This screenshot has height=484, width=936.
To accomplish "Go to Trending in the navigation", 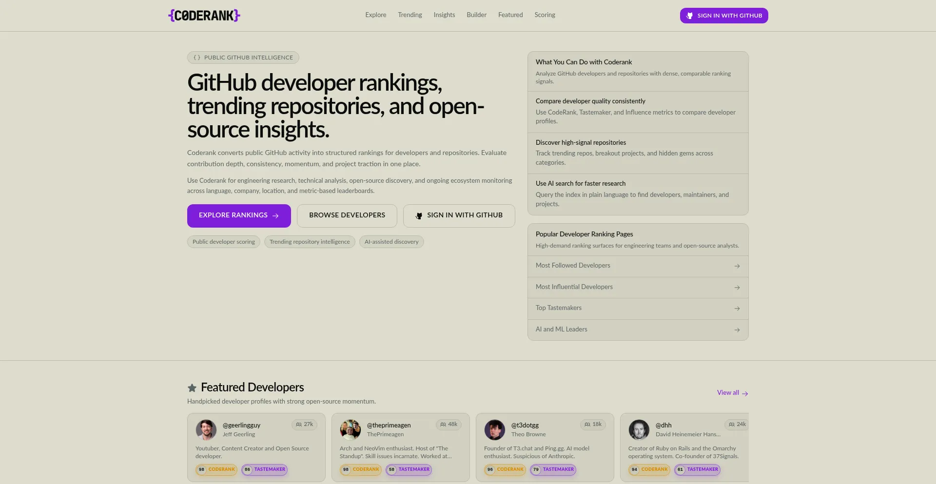I will point(410,15).
